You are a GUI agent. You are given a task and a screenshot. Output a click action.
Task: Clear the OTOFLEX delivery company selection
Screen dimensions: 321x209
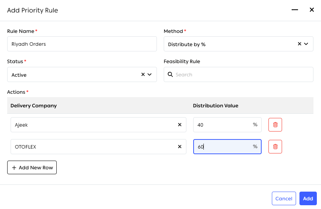tap(180, 147)
